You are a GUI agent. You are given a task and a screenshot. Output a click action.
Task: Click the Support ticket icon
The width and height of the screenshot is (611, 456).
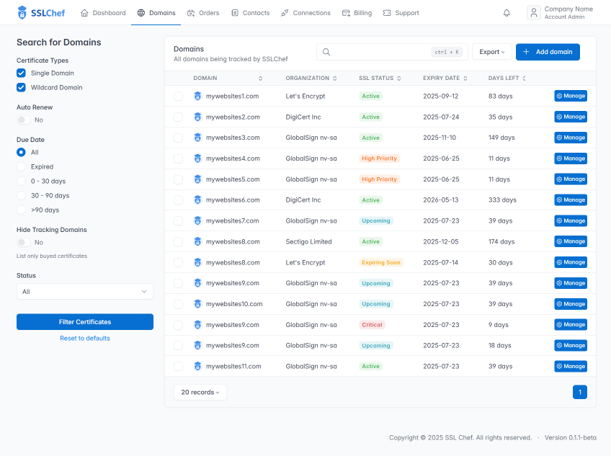tap(387, 13)
